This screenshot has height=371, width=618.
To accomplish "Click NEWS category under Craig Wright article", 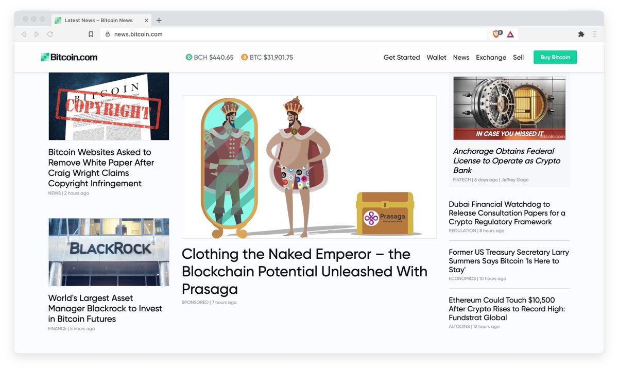I will 54,193.
